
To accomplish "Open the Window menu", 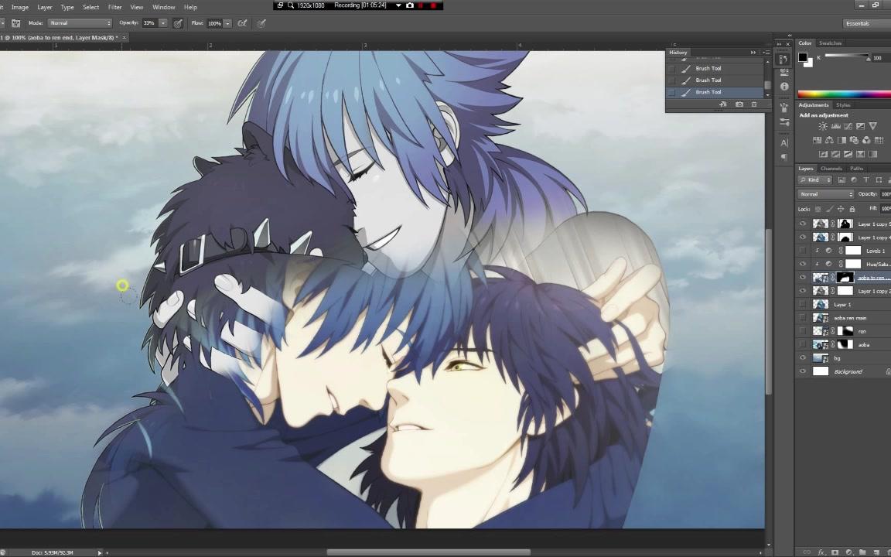I will (x=164, y=8).
